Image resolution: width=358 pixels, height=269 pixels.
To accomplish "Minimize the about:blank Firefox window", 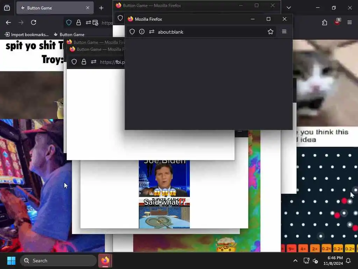I will pyautogui.click(x=252, y=19).
